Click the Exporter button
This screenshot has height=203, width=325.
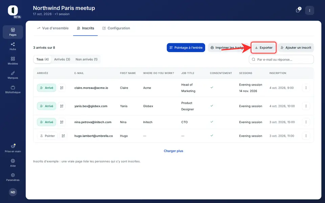point(264,48)
